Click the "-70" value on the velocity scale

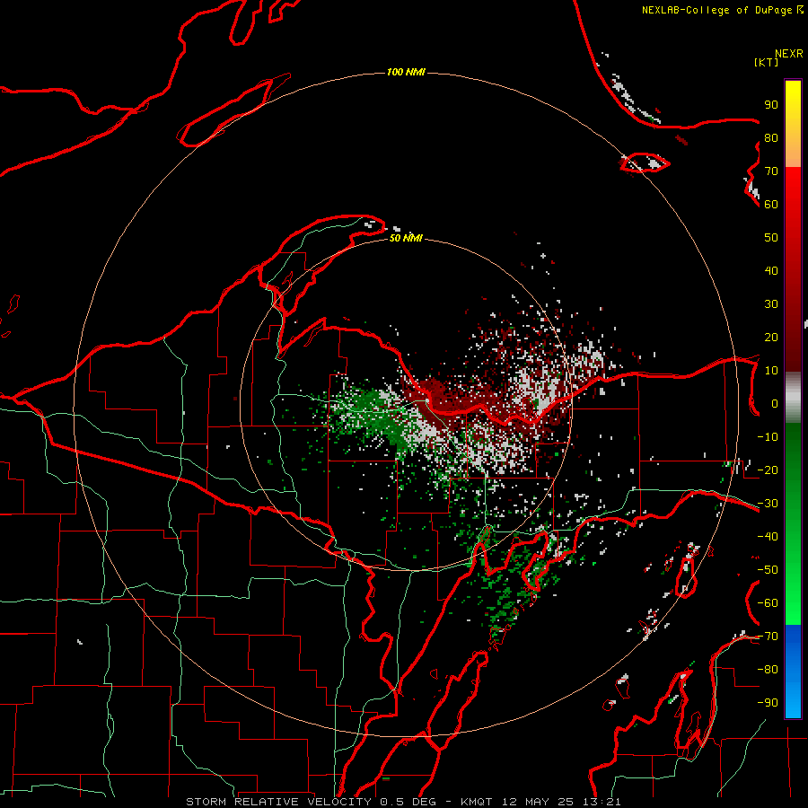coord(768,637)
